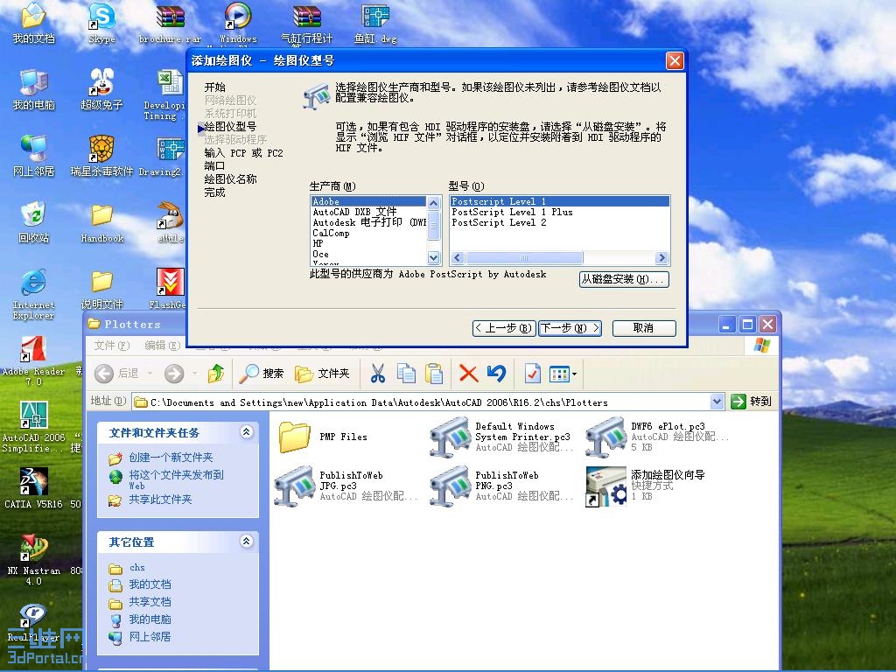Launch CATIA V5R16 desktop shortcut
The height and width of the screenshot is (672, 896).
[33, 488]
